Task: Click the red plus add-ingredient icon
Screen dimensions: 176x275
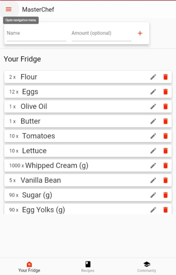Action: (140, 33)
